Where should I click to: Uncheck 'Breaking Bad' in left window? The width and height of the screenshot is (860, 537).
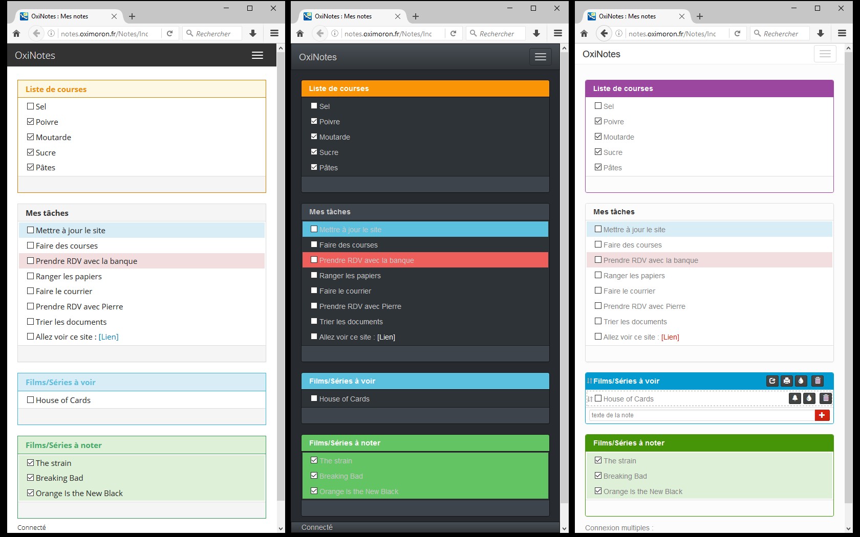click(30, 478)
